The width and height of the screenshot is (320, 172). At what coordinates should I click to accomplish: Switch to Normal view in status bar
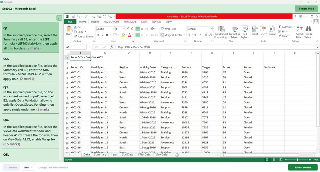point(267,160)
